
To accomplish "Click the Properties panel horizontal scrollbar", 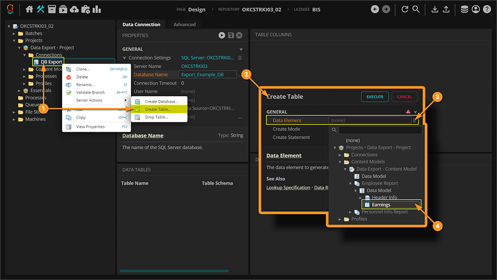I will tap(174, 271).
